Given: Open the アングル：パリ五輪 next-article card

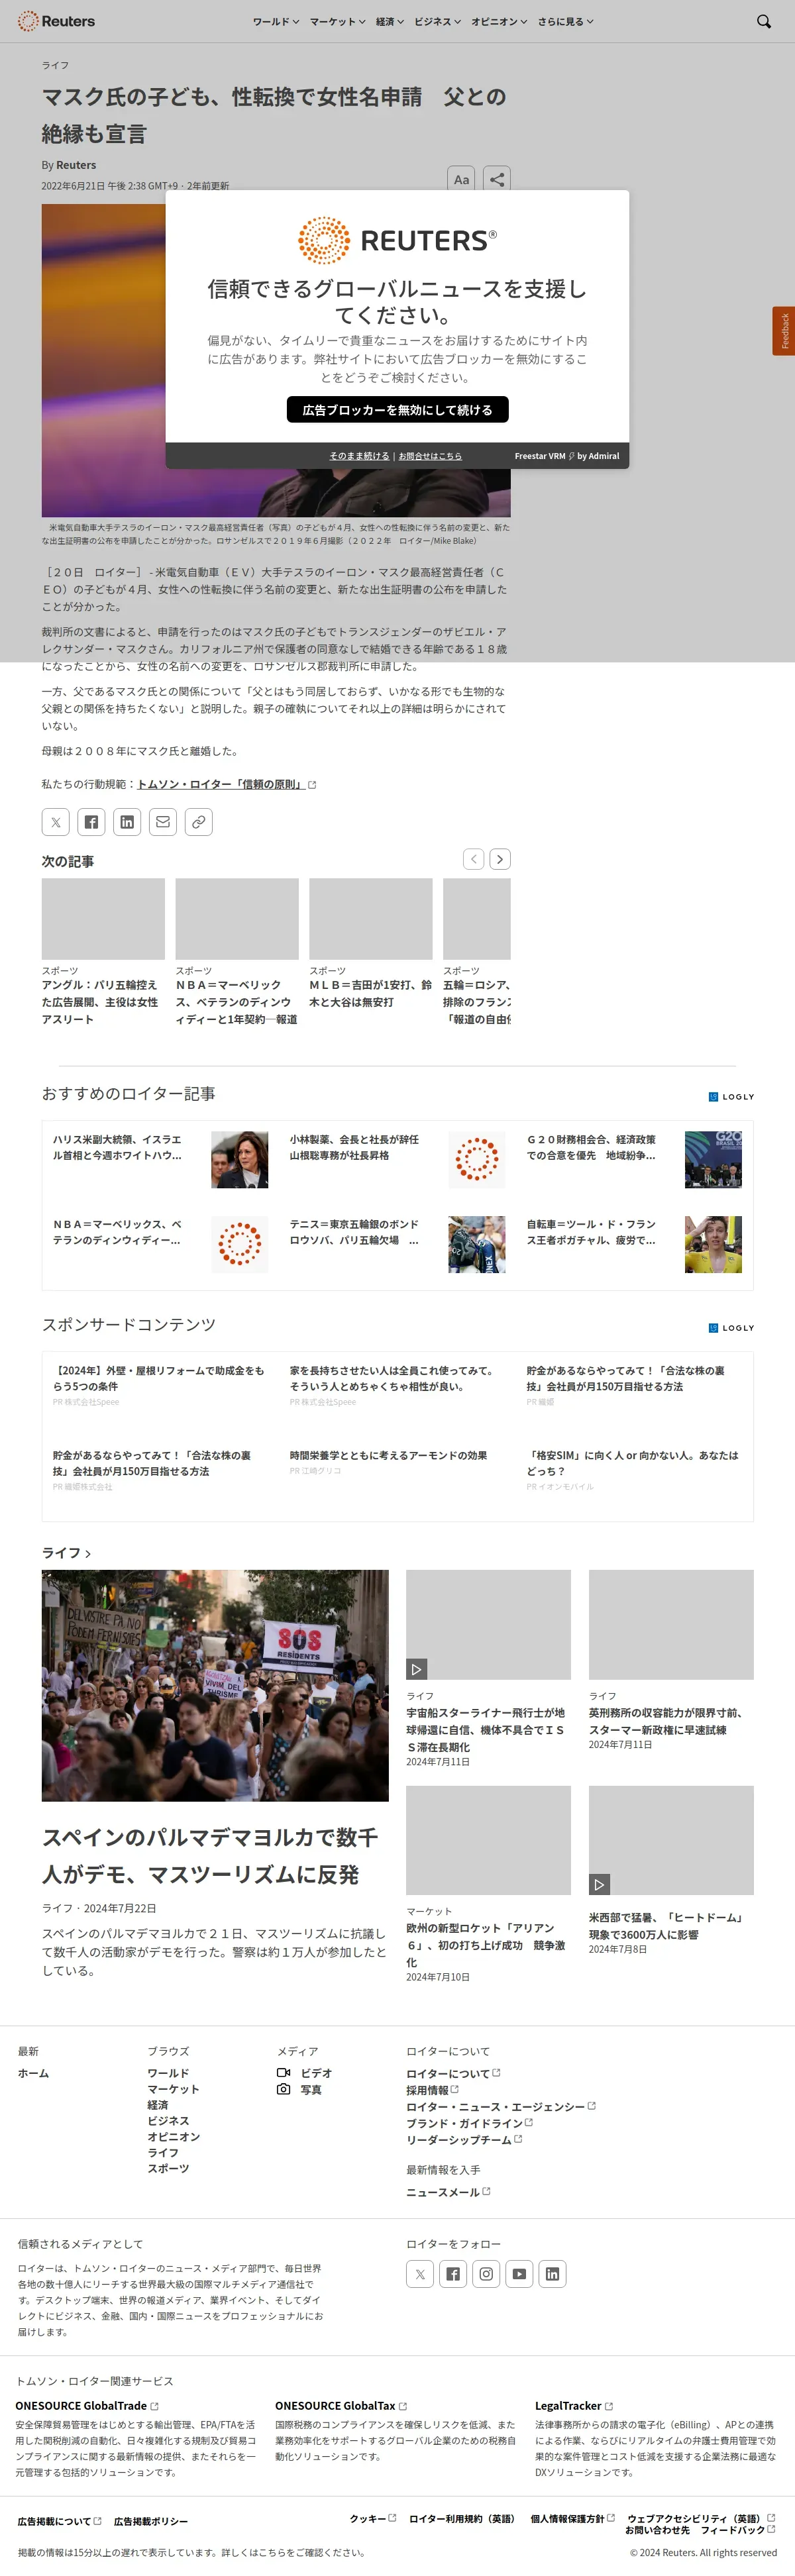Looking at the screenshot, I should [x=103, y=952].
